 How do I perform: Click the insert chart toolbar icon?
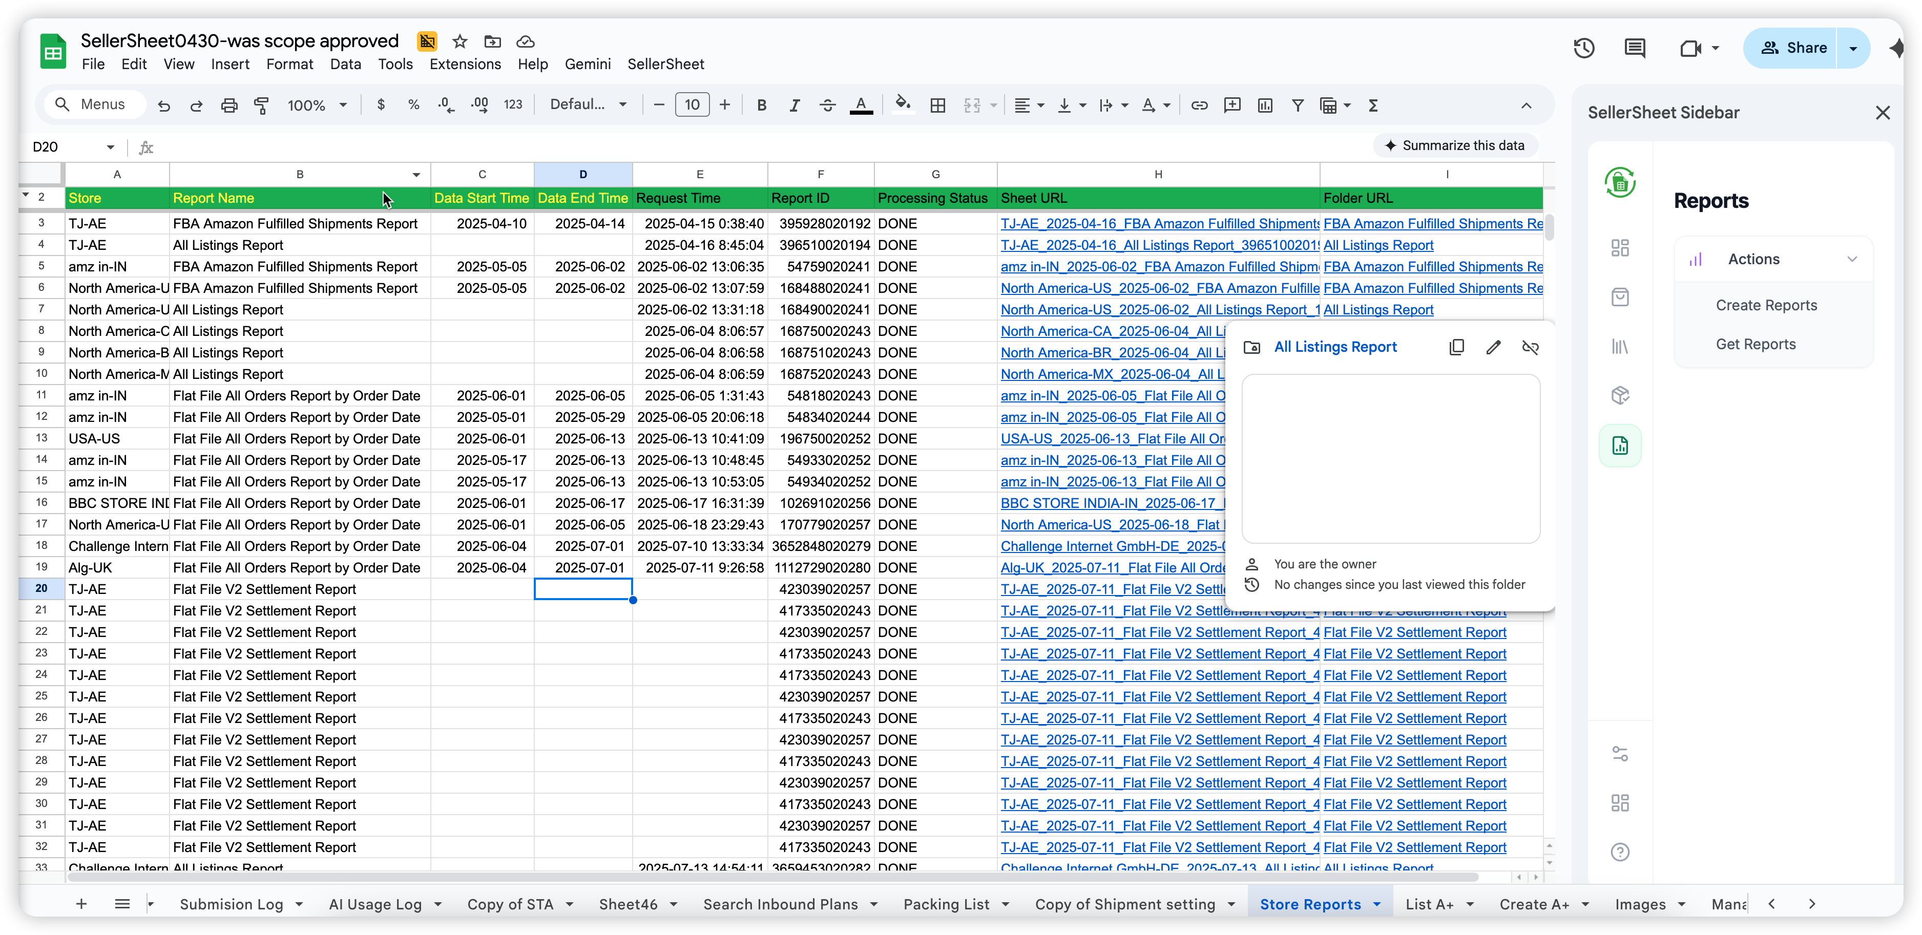point(1265,105)
